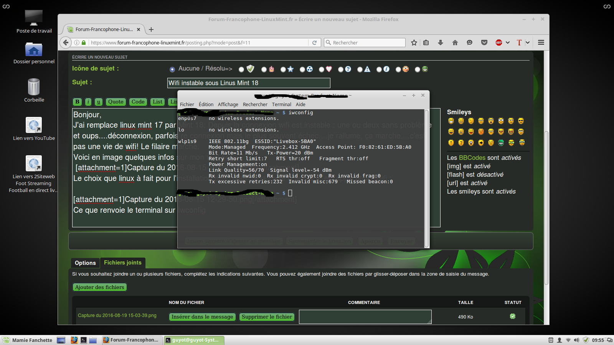614x345 pixels.
Task: Open the Corbeille trash icon
Action: point(34,90)
